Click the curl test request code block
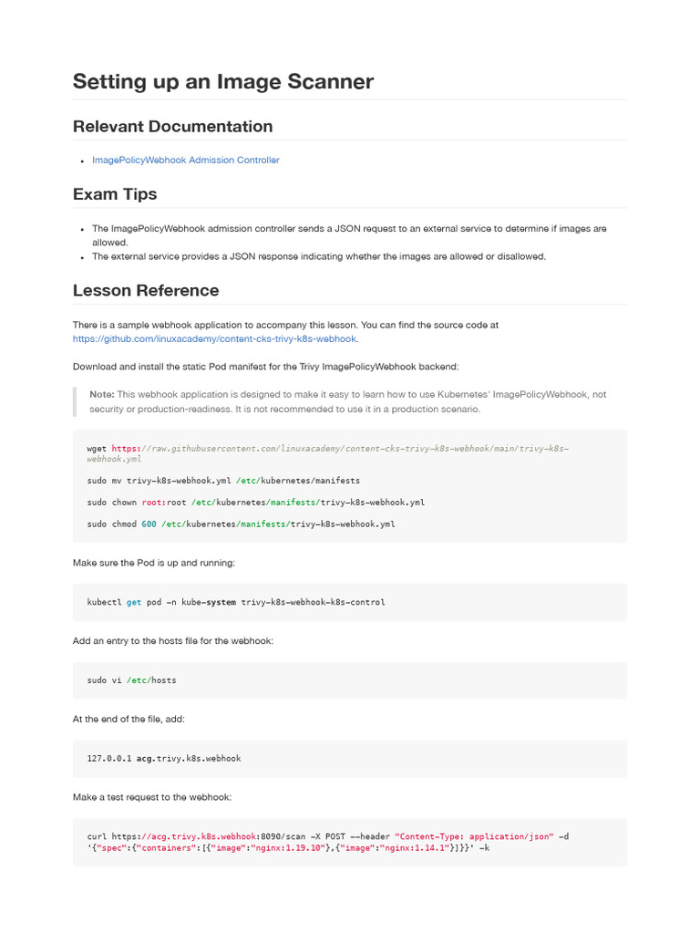The image size is (700, 934). (x=350, y=842)
